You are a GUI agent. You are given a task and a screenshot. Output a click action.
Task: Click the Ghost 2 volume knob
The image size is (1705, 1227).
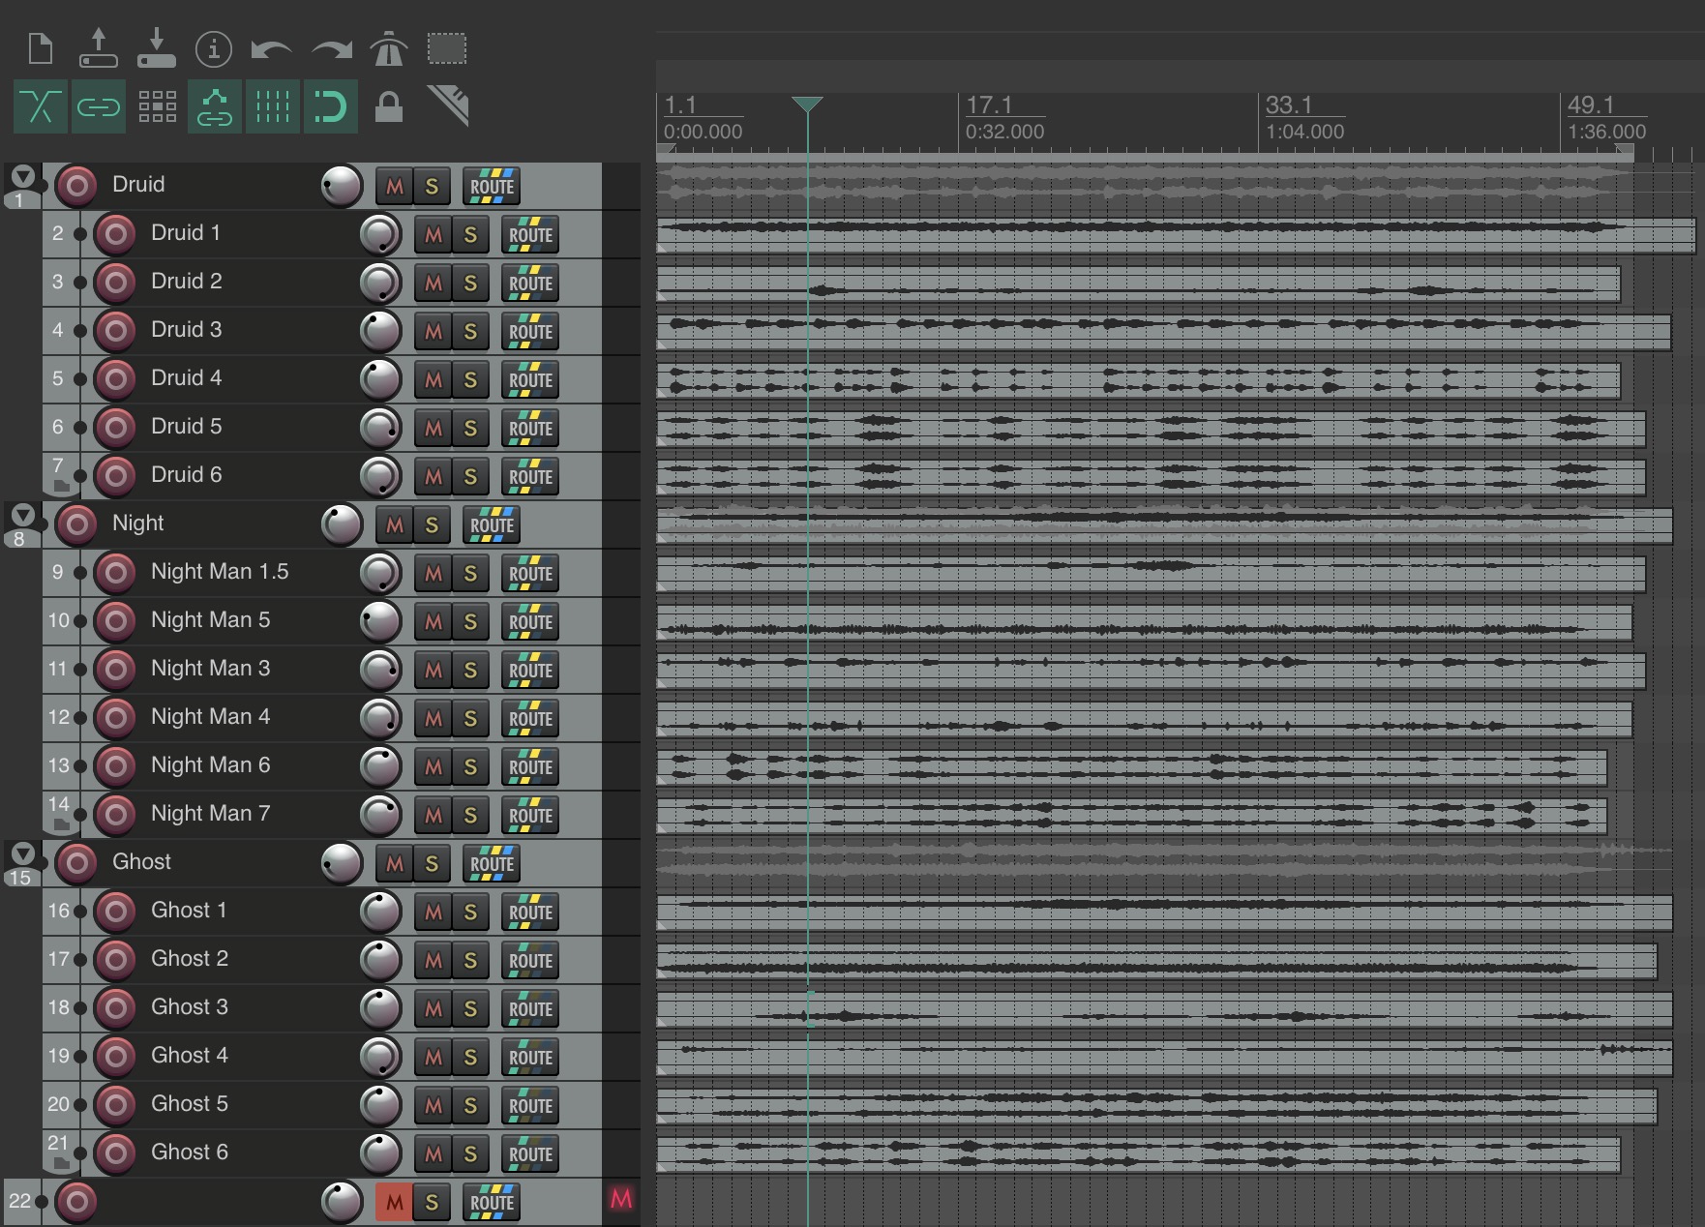380,960
